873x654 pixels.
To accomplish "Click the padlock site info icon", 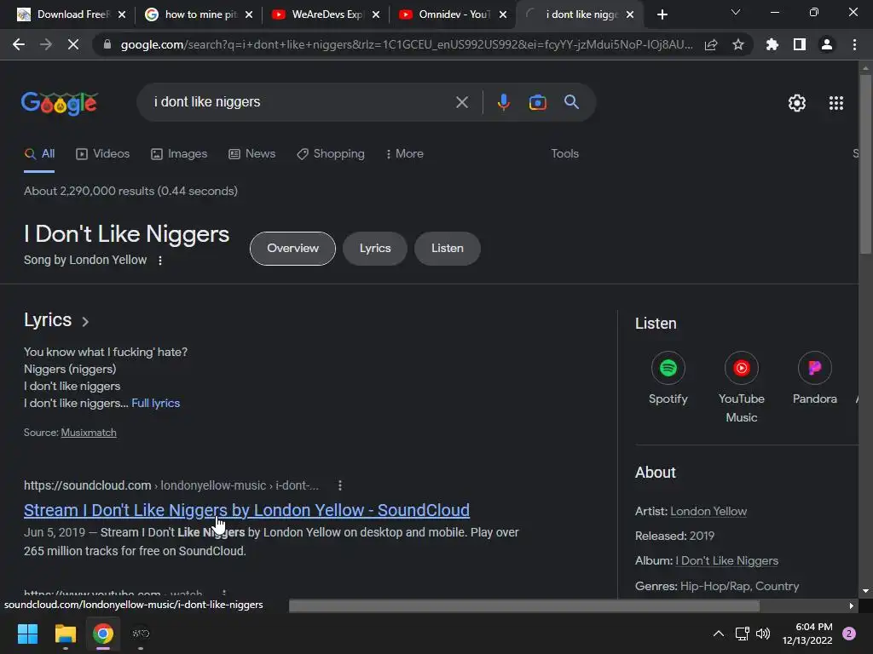I will point(107,44).
